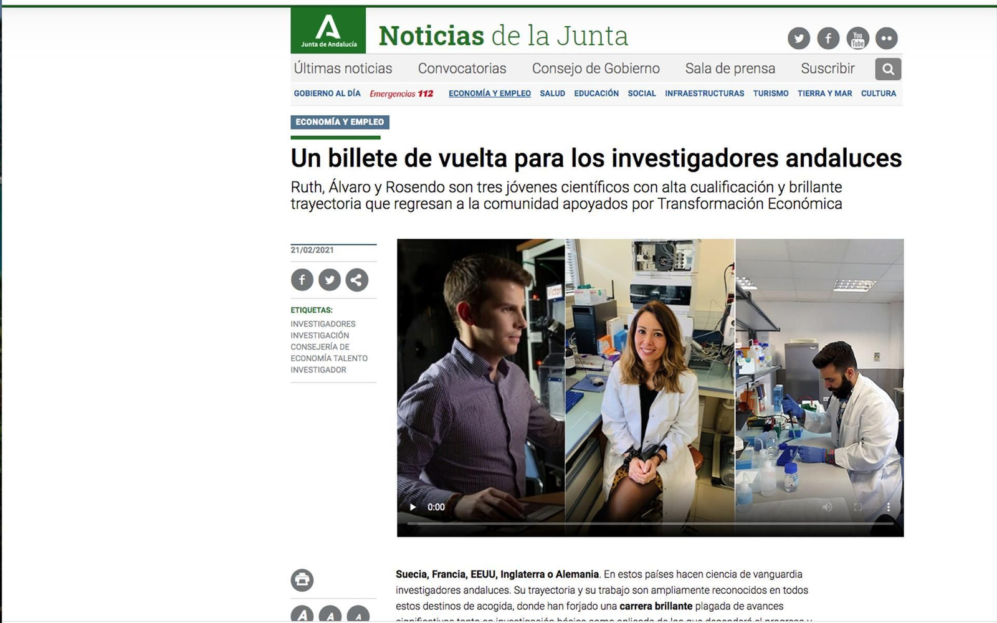Share the article on Facebook from the sidebar

tap(302, 280)
